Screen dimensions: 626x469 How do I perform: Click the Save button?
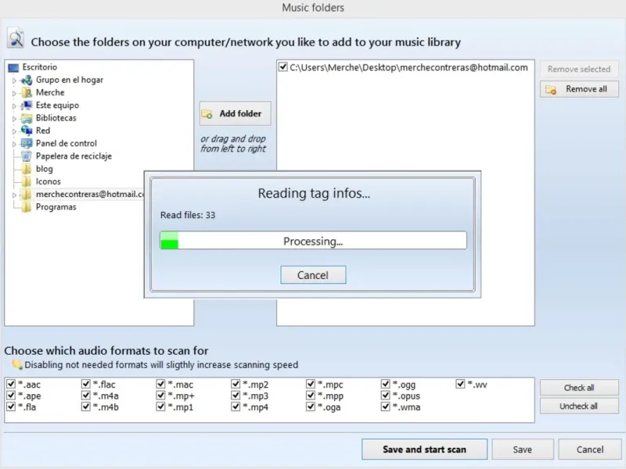523,449
